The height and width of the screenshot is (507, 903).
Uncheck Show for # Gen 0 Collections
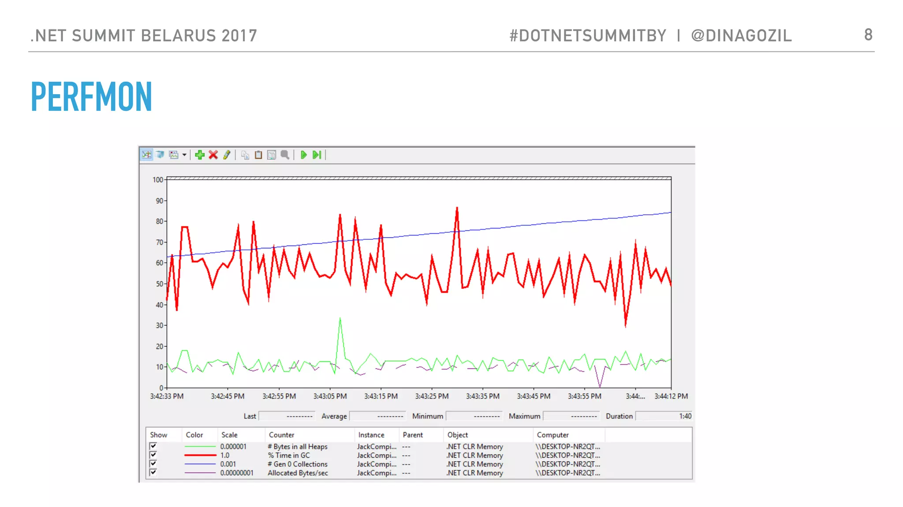coord(153,464)
